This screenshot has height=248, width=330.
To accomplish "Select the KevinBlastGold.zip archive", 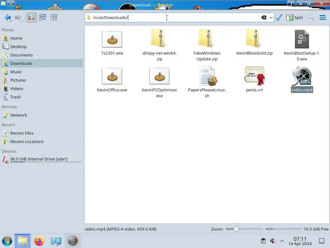I will pos(254,38).
